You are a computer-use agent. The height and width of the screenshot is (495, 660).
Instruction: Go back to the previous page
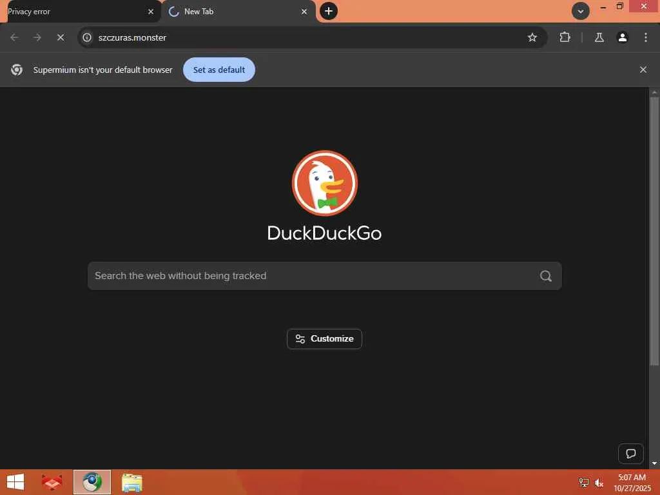click(14, 37)
